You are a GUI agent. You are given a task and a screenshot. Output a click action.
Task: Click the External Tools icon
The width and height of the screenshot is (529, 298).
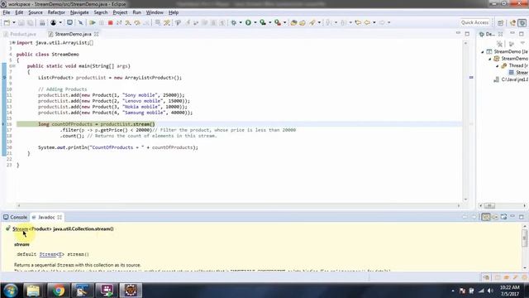(278, 22)
